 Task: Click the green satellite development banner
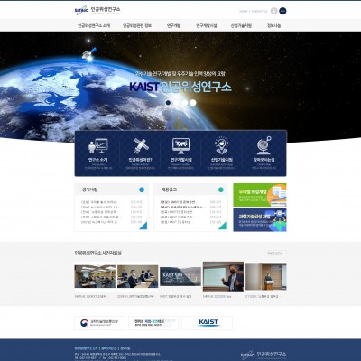260,195
